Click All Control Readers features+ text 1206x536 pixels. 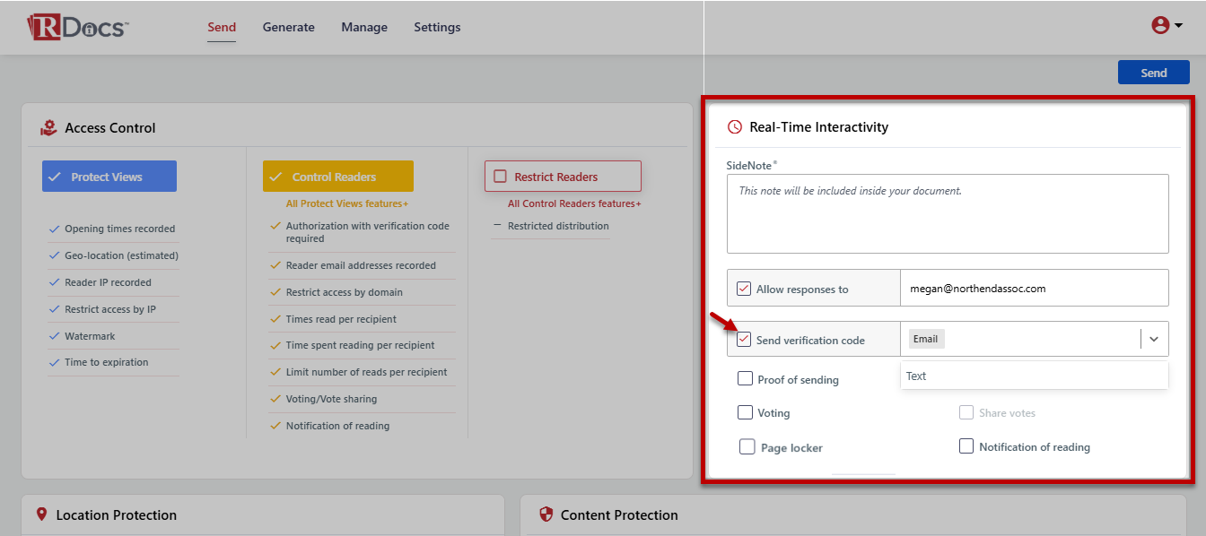tap(574, 204)
